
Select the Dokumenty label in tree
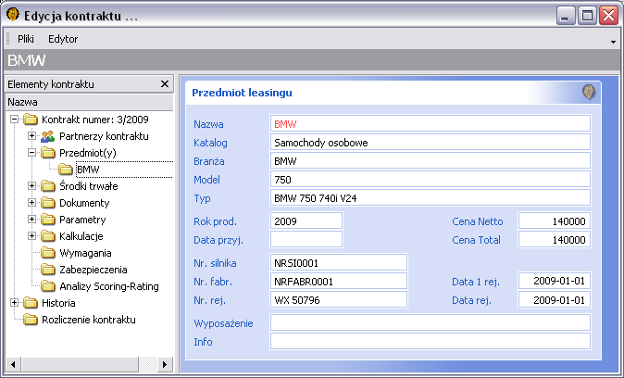pos(84,203)
